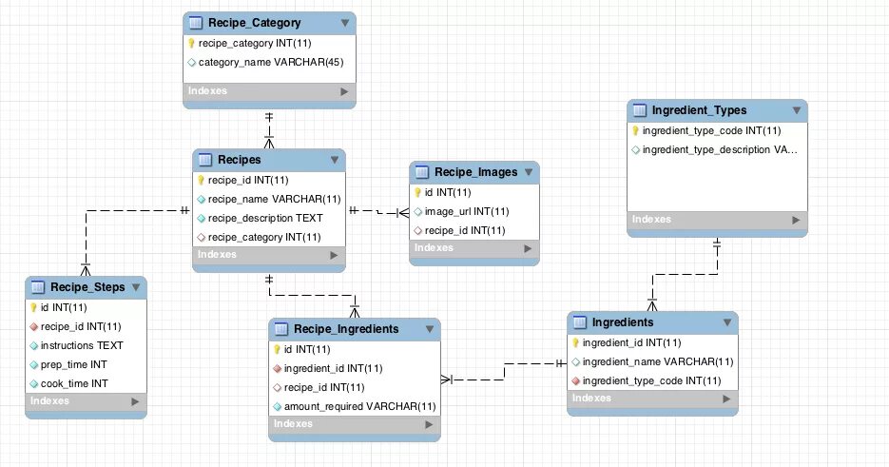Click the Recipe_Category table icon
Viewport: 889px width, 467px height.
[195, 23]
